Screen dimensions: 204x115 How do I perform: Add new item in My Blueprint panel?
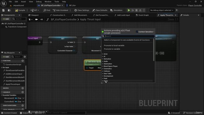(x=6, y=57)
